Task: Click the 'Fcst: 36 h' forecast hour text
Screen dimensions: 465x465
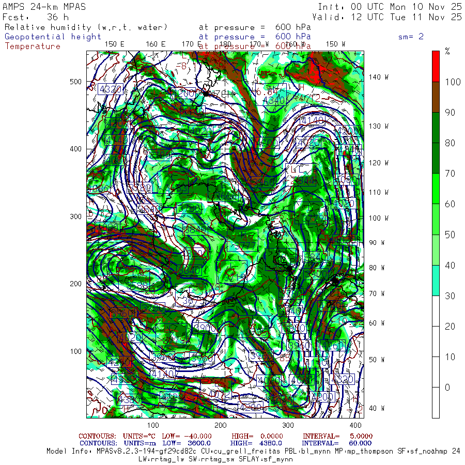Action: (x=36, y=17)
